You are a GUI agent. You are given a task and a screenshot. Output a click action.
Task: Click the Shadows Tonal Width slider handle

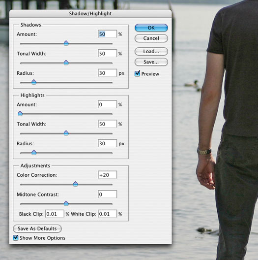pyautogui.click(x=66, y=63)
